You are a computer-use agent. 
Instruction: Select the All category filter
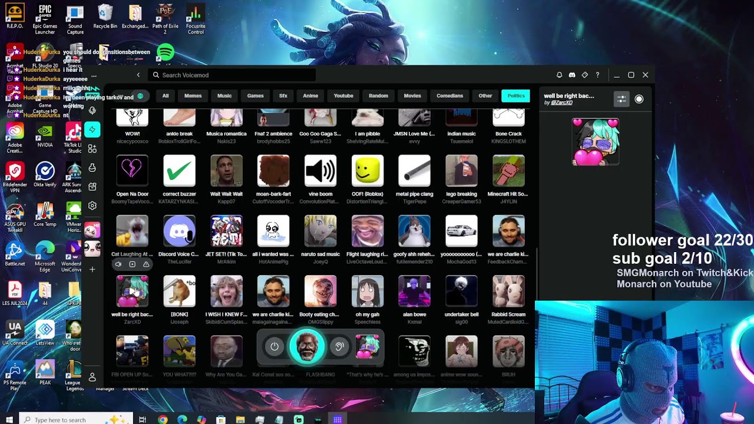[166, 96]
